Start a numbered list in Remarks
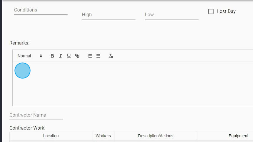Image resolution: width=253 pixels, height=142 pixels. click(x=90, y=56)
